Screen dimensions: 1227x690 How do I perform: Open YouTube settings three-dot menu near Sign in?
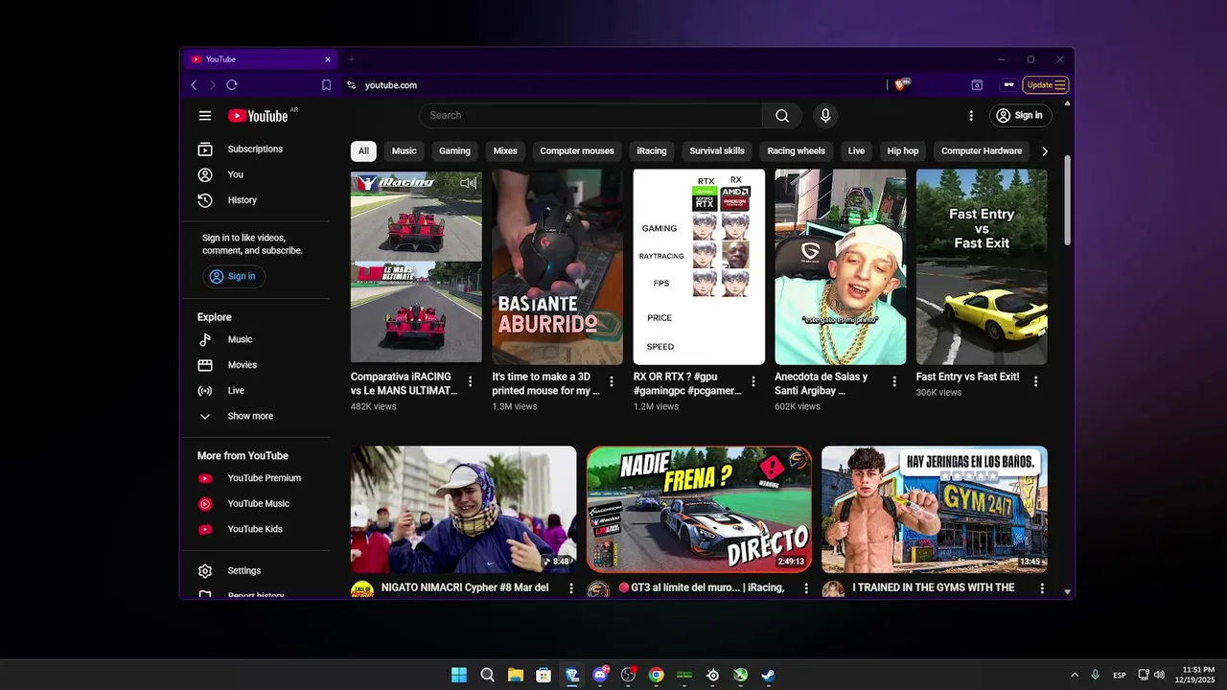click(x=971, y=116)
